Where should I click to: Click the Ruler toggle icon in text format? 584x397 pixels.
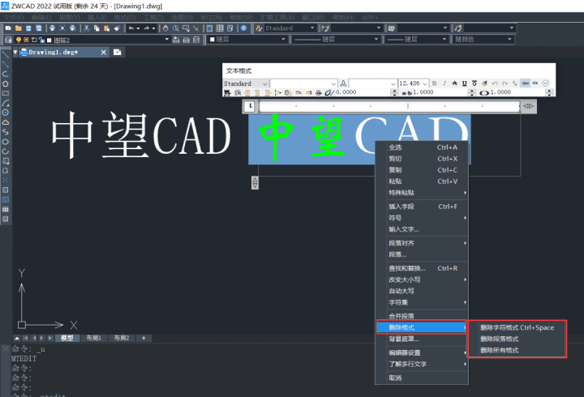pyautogui.click(x=525, y=83)
